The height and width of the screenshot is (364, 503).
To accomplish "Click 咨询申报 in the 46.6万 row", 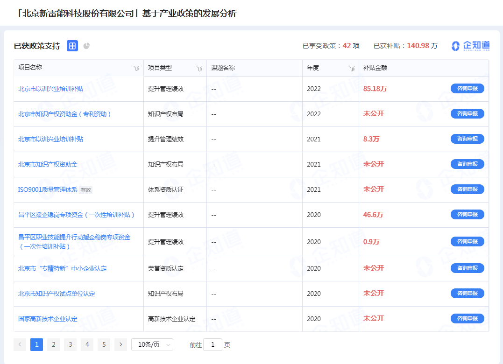I will pyautogui.click(x=468, y=214).
